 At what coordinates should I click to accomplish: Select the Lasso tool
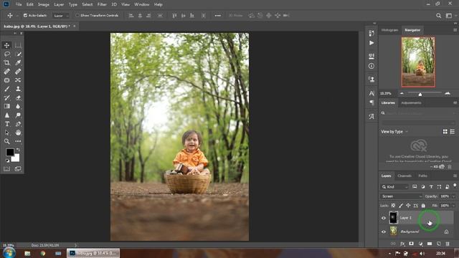coord(6,54)
